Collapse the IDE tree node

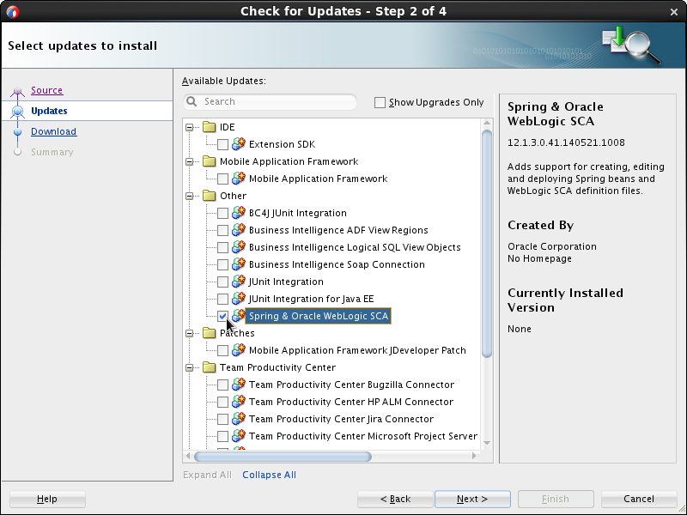(189, 127)
